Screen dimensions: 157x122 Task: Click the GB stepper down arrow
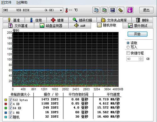click(x=141, y=60)
